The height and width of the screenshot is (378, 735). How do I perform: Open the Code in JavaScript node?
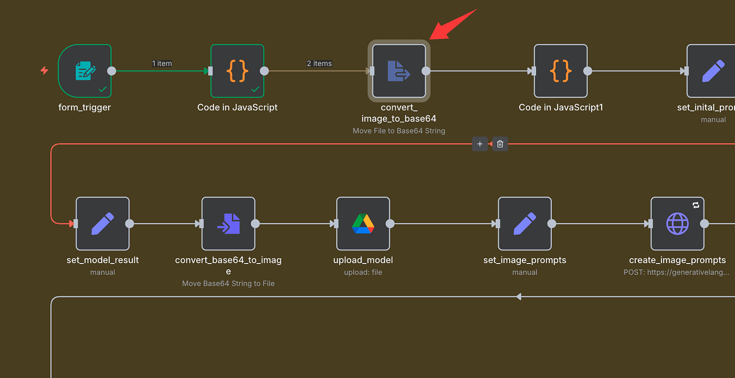[x=237, y=71]
